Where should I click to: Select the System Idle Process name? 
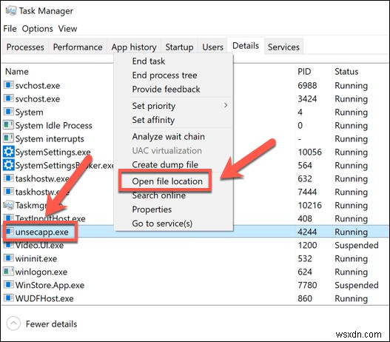coord(54,125)
